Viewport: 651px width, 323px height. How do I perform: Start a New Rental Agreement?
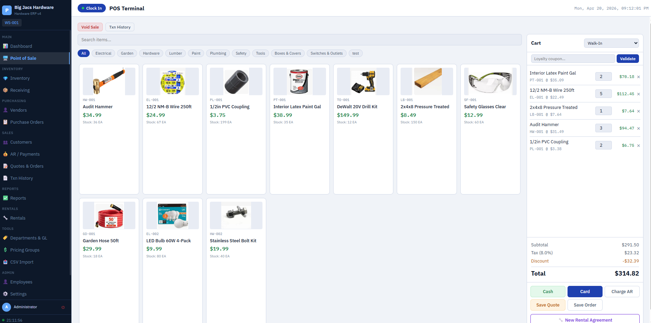coord(585,319)
